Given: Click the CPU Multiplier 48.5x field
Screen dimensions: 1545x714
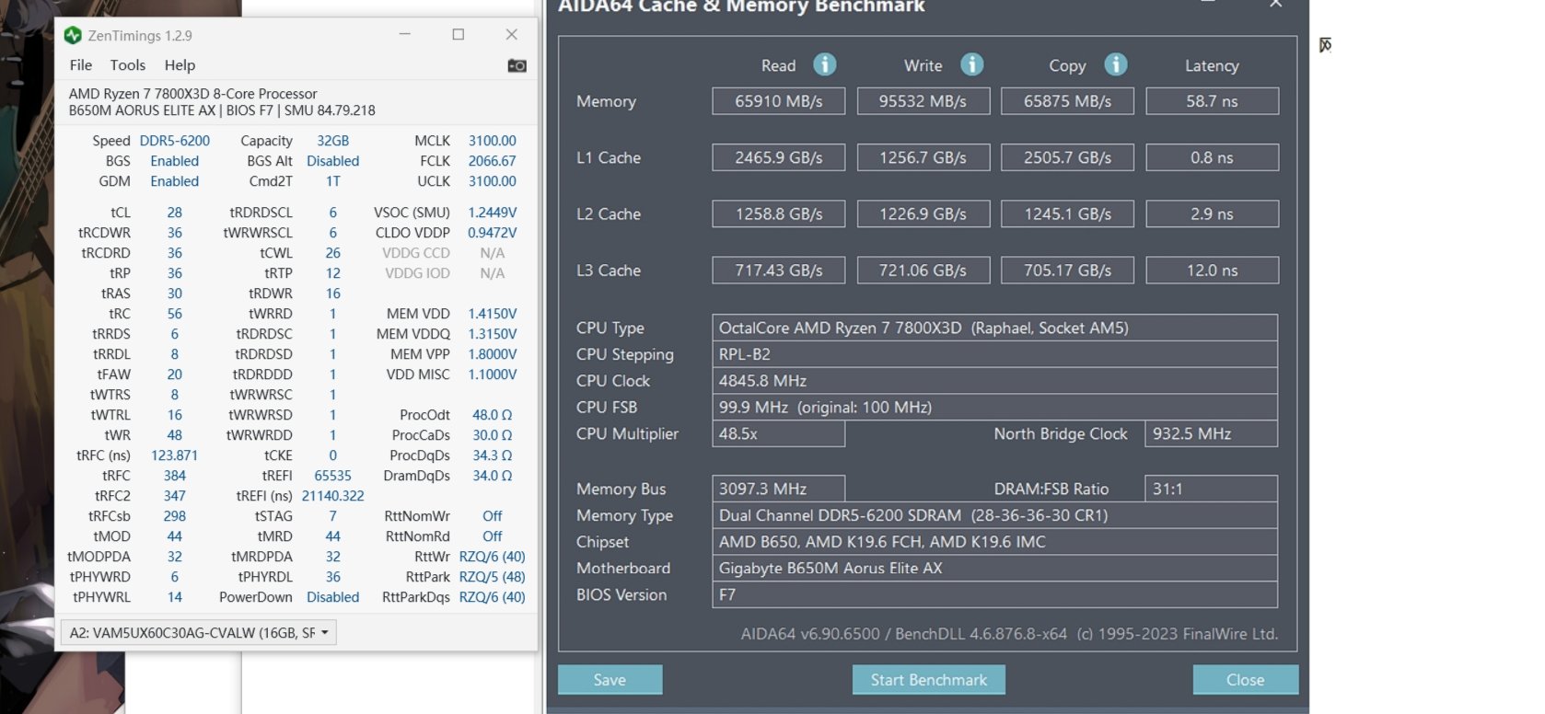Looking at the screenshot, I should pyautogui.click(x=778, y=433).
